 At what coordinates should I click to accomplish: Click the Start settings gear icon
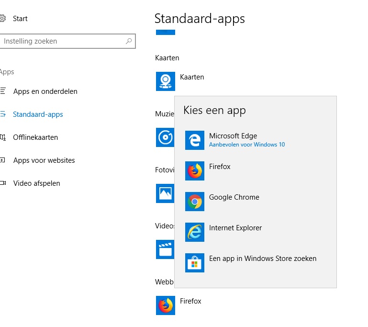2,18
